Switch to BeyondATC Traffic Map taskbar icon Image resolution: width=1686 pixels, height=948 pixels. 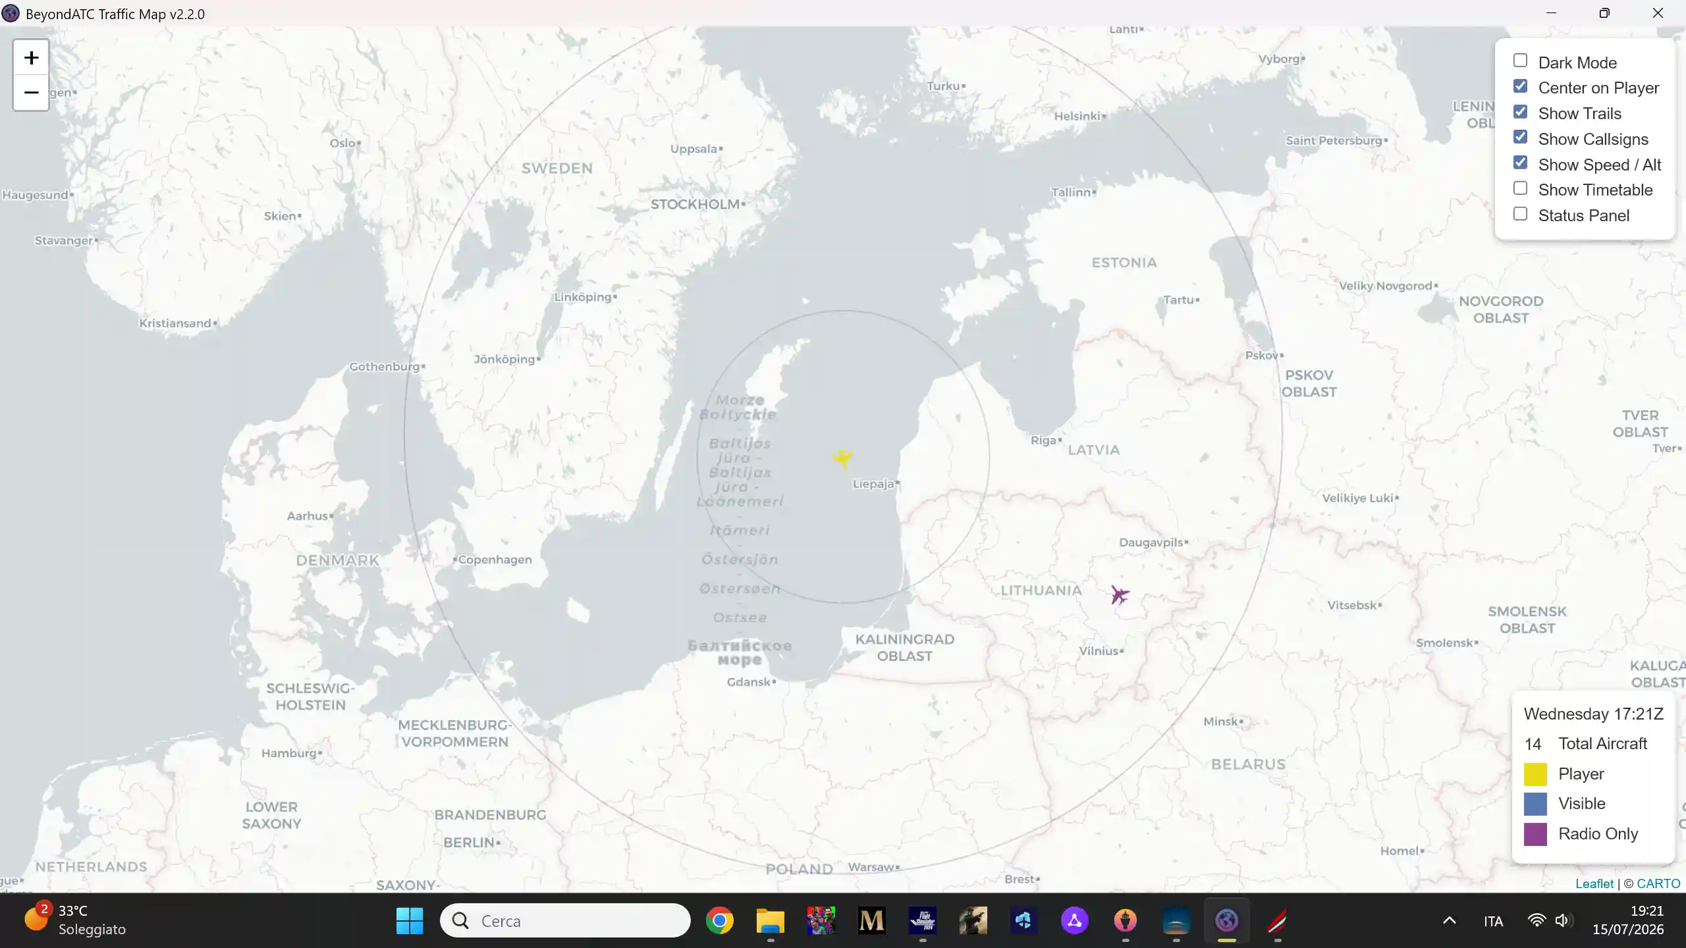tap(1226, 920)
